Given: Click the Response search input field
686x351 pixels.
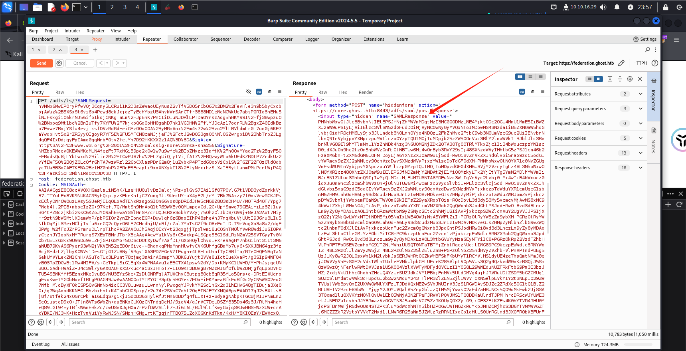Looking at the screenshot, I should pyautogui.click(x=419, y=322).
